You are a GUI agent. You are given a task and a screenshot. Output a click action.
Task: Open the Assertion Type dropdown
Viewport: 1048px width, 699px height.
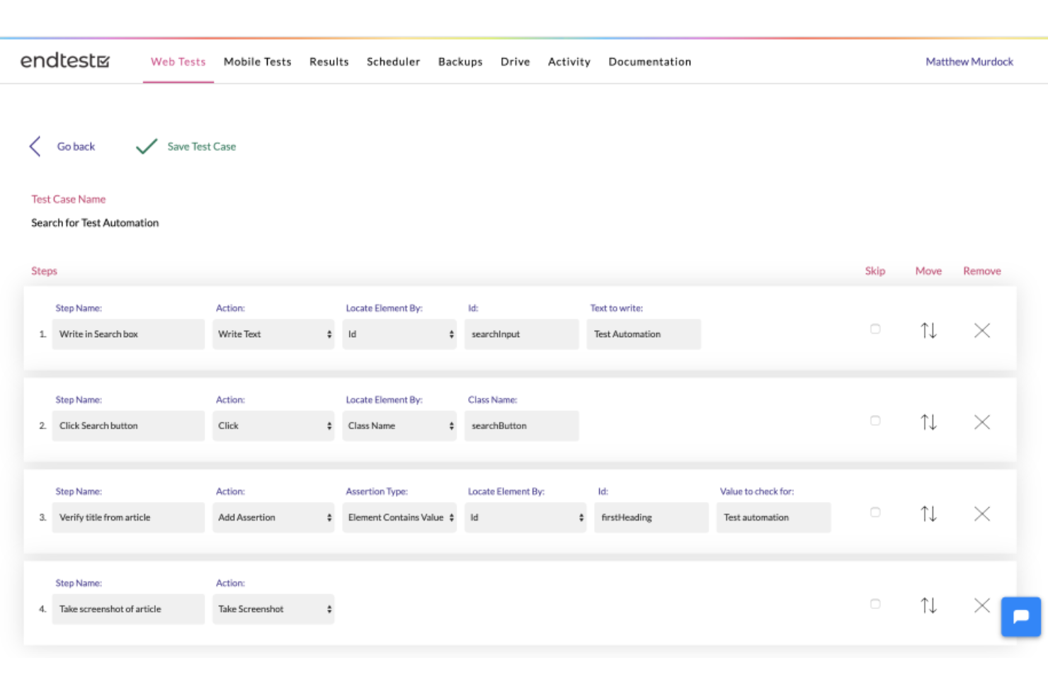pos(399,517)
